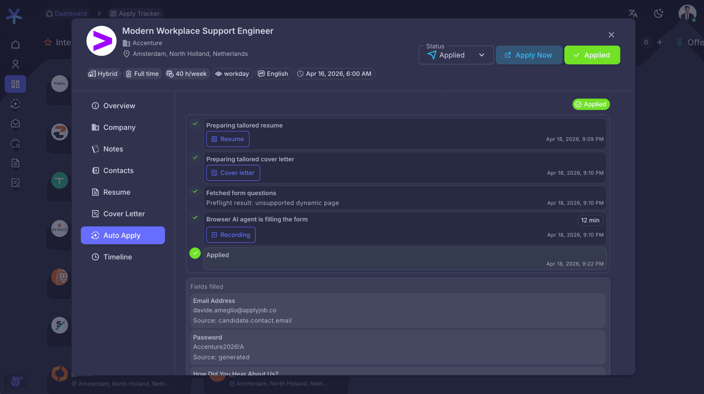Click the checkmark beside Preparing tailored cover letter

[195, 158]
